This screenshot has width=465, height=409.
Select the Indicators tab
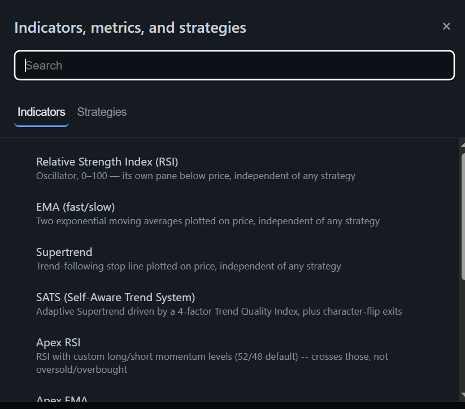pos(41,112)
